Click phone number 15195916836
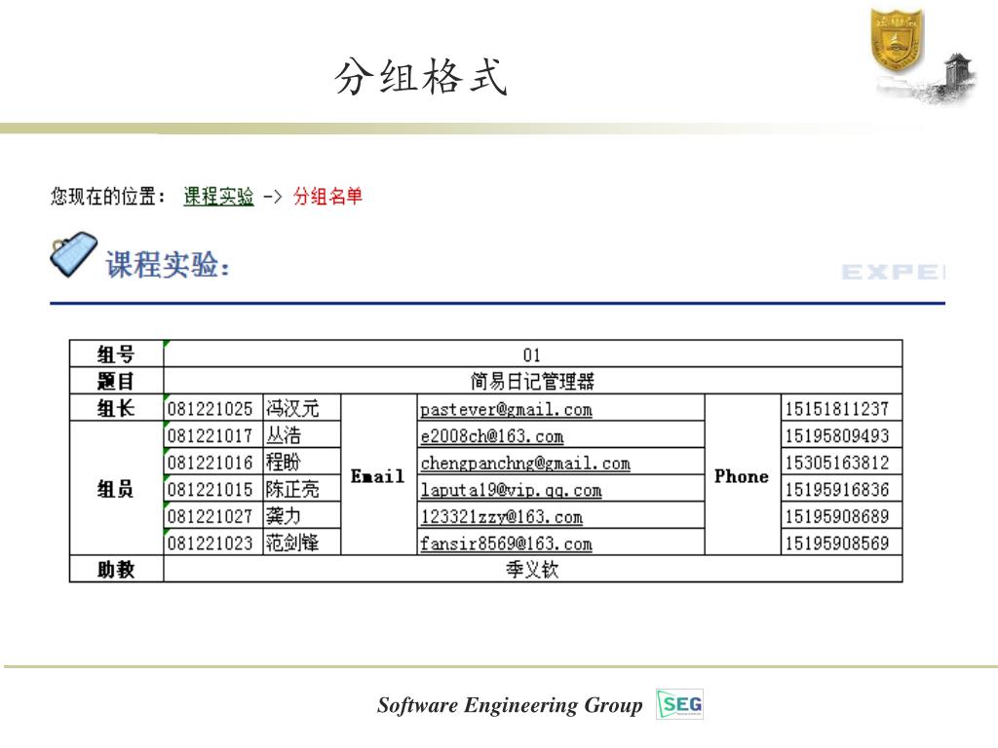Viewport: 998px width, 748px height. (x=836, y=489)
